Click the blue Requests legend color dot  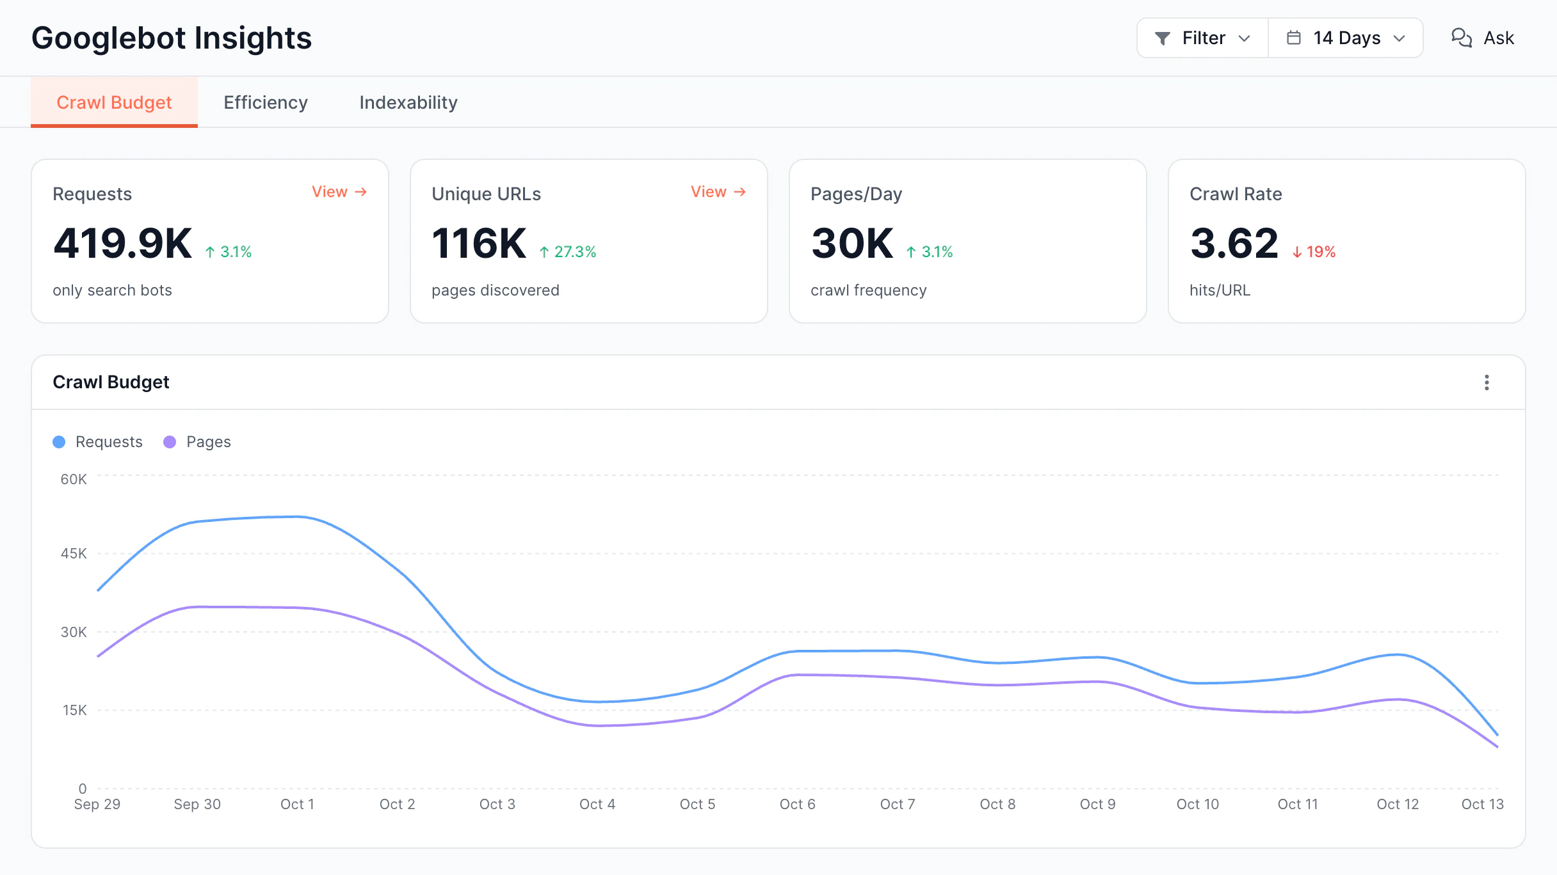click(x=59, y=442)
